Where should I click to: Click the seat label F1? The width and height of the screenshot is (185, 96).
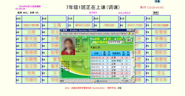click(x=148, y=80)
